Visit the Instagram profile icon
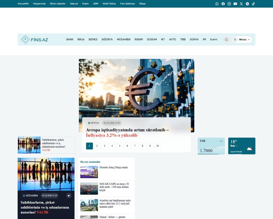This screenshot has height=219, width=273. [x=229, y=4]
